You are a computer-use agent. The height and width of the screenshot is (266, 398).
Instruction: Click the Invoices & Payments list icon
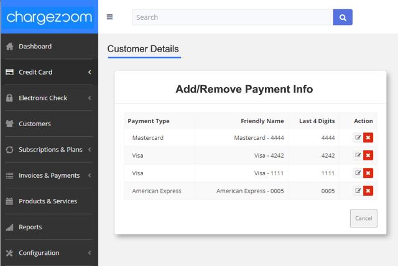pyautogui.click(x=10, y=175)
